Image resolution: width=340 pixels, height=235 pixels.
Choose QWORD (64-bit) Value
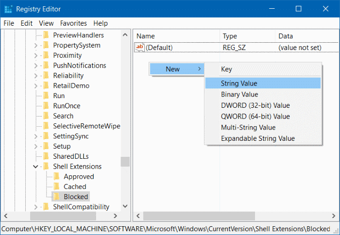(263, 117)
